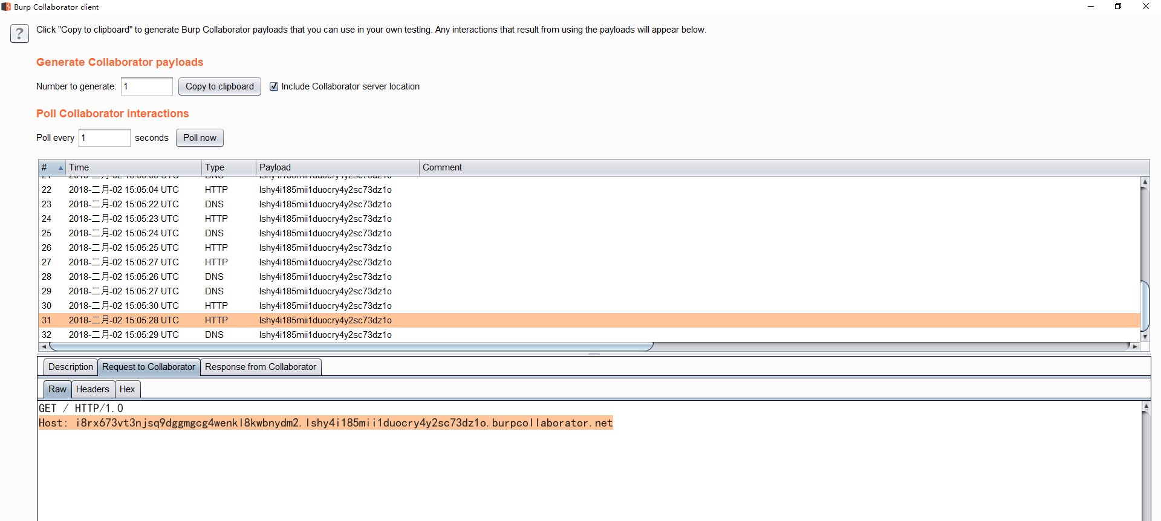Select row 27, HTTP at 15:05:27
This screenshot has height=521, width=1161.
(x=590, y=262)
